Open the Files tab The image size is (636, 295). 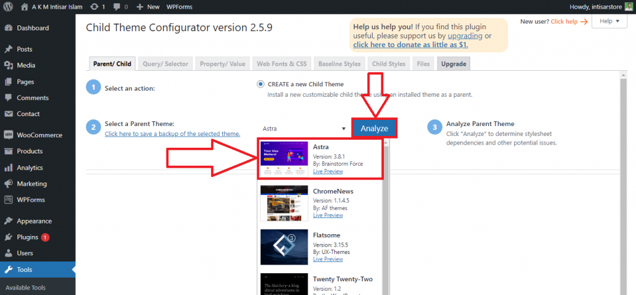423,64
